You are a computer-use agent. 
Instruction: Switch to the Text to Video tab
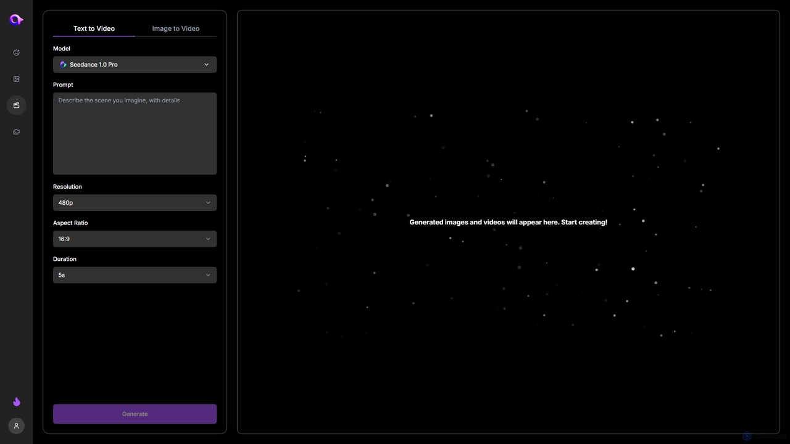click(94, 28)
